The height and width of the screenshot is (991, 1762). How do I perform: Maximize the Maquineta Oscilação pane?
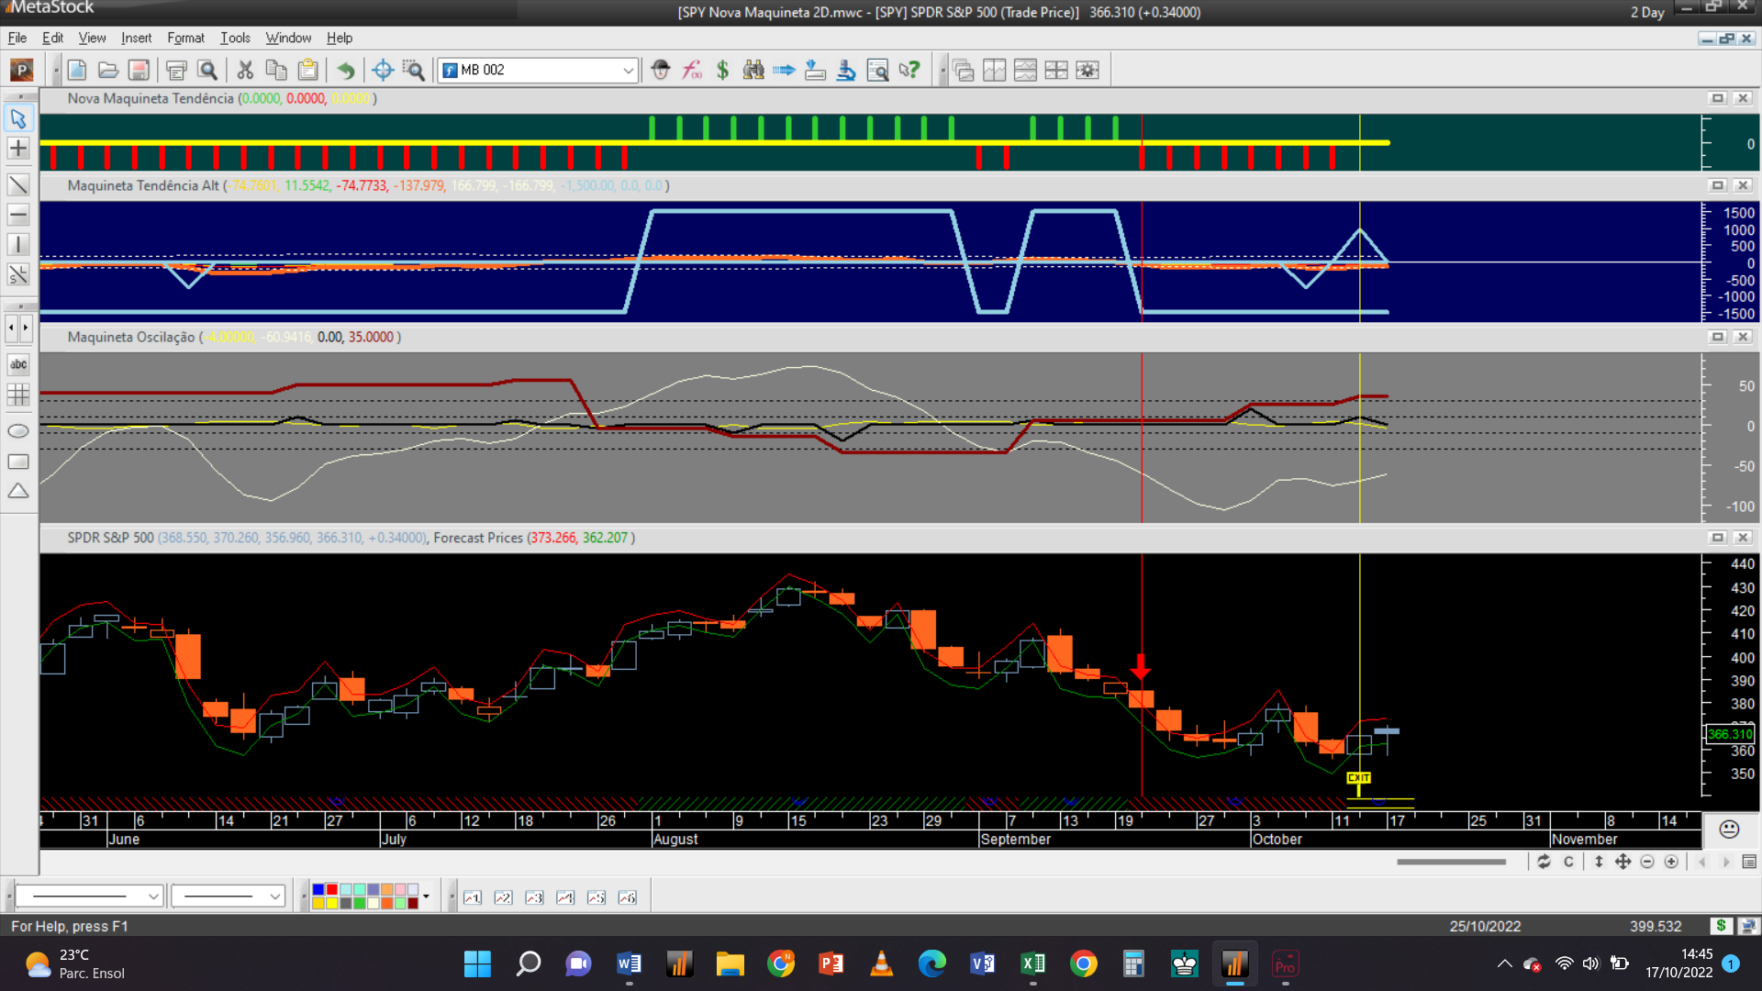[x=1718, y=337]
